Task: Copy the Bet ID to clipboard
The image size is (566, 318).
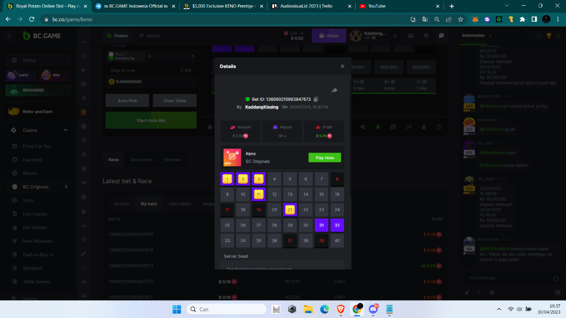Action: pyautogui.click(x=316, y=99)
